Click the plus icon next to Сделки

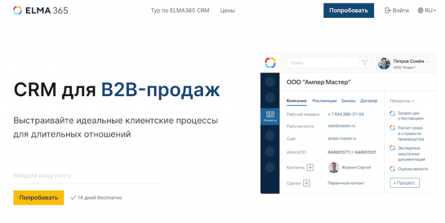306,183
